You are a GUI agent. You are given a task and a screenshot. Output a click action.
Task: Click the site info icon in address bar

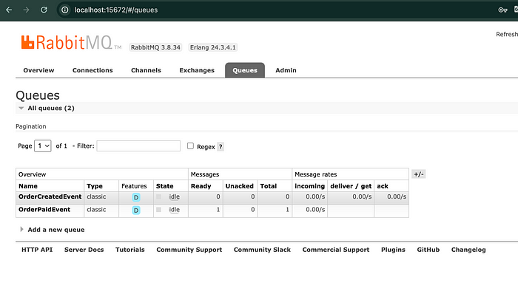[65, 10]
